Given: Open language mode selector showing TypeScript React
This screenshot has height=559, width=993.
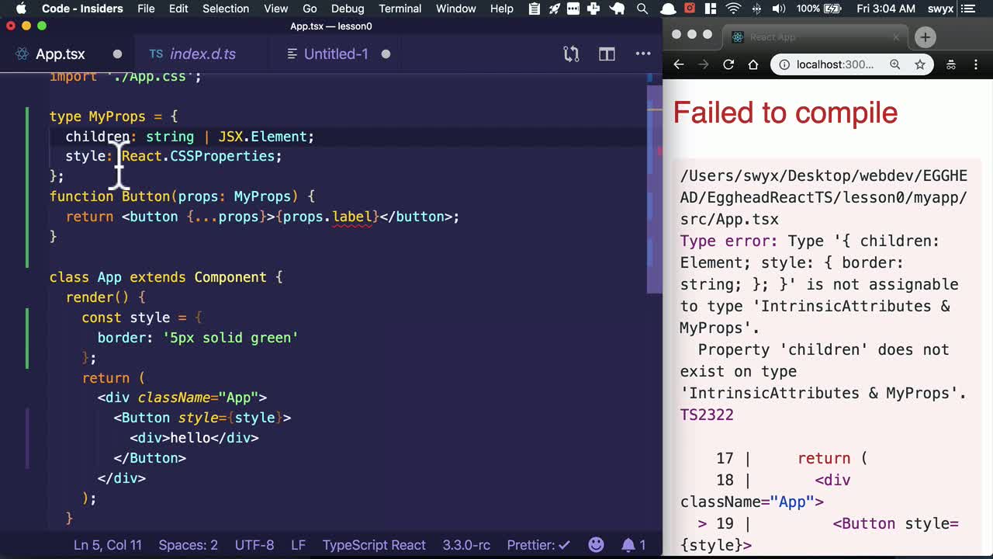Looking at the screenshot, I should tap(374, 545).
